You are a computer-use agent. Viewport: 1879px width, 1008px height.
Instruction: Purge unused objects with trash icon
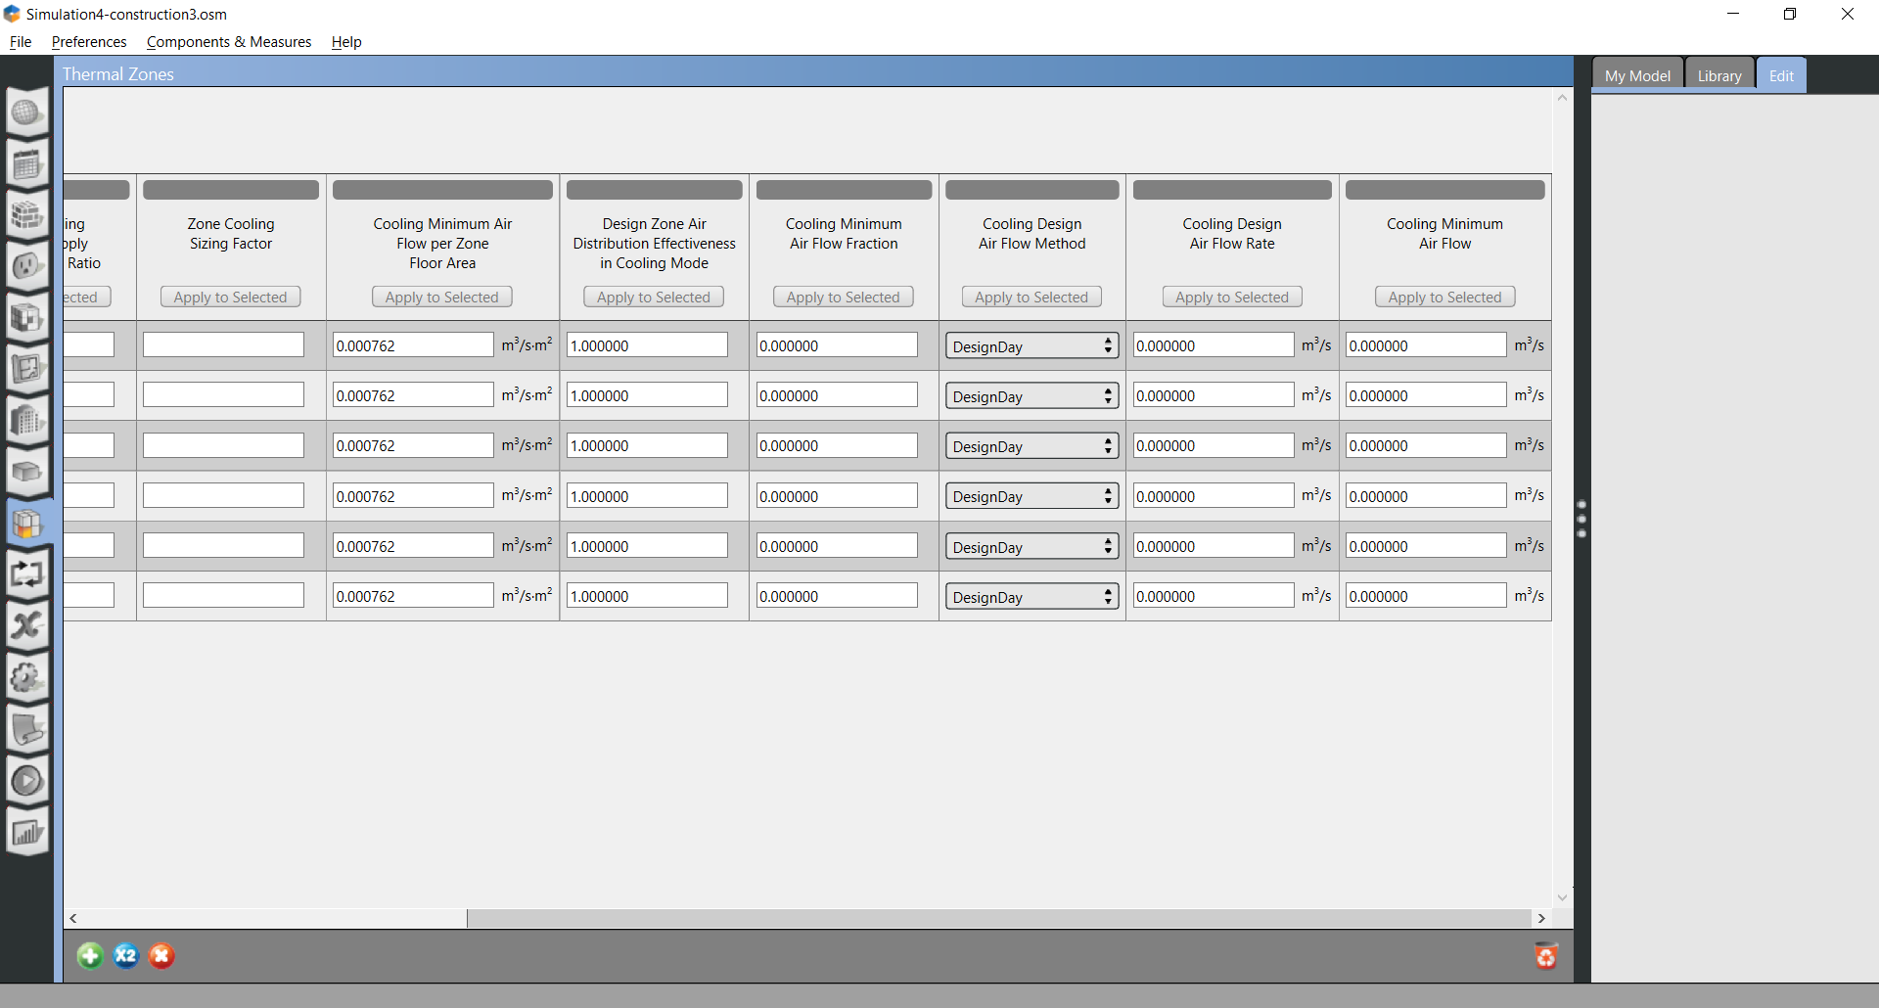click(x=1546, y=955)
